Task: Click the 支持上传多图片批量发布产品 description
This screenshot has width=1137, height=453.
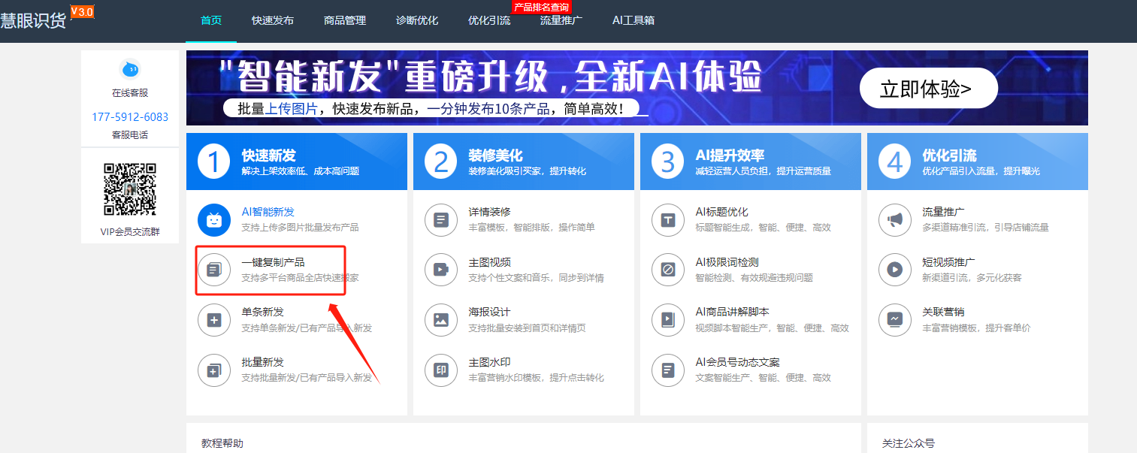Action: click(x=300, y=227)
